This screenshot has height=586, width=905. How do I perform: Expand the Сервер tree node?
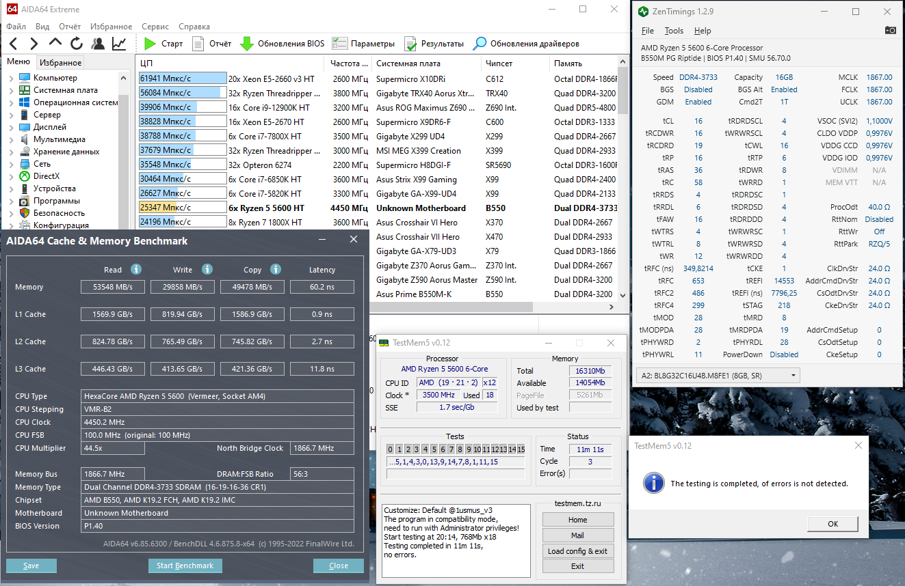pos(11,115)
